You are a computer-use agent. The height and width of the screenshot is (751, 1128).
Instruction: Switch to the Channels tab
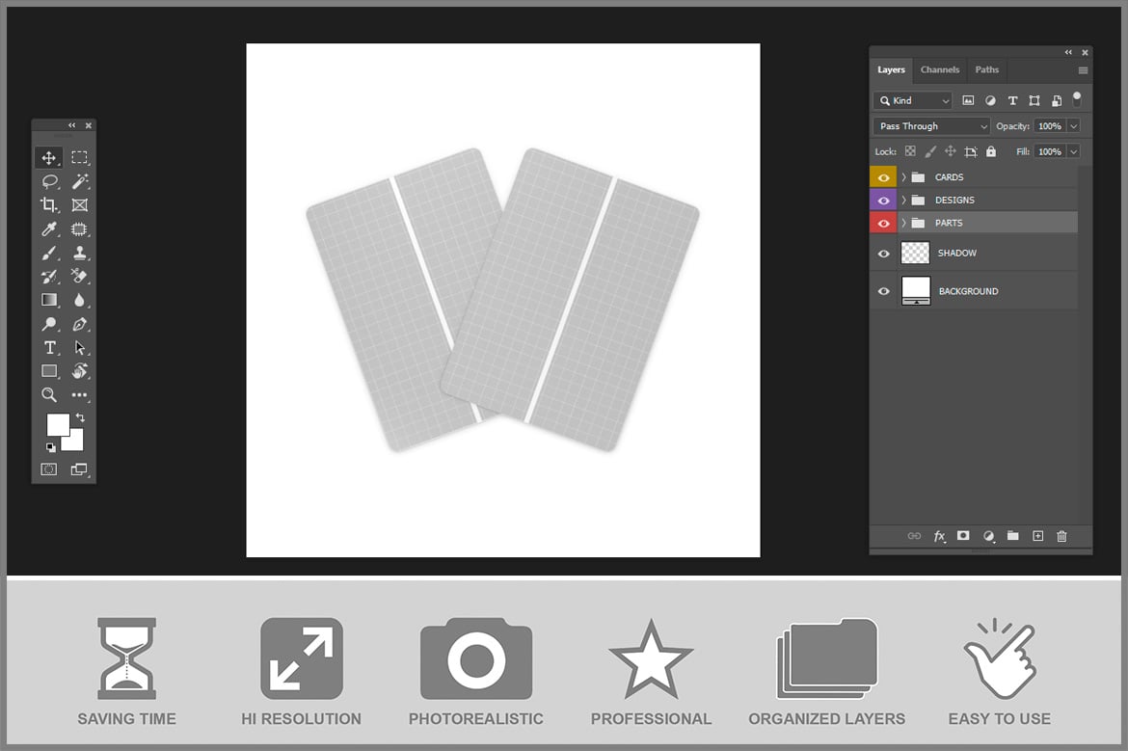940,69
